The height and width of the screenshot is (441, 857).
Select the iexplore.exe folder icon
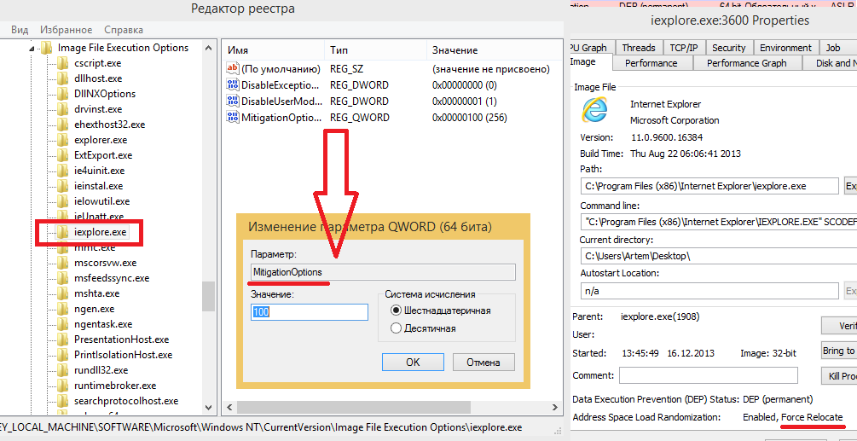[63, 232]
